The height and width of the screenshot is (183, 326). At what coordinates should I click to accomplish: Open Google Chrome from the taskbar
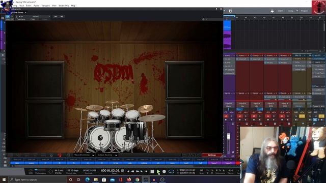pyautogui.click(x=137, y=179)
